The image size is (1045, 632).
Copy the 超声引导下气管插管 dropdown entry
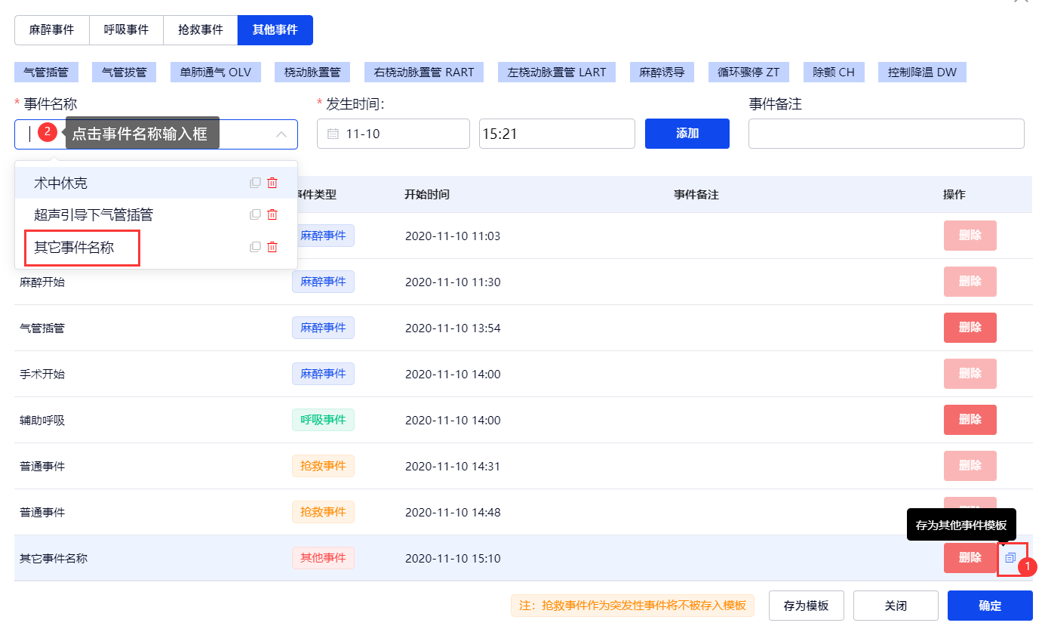click(255, 214)
